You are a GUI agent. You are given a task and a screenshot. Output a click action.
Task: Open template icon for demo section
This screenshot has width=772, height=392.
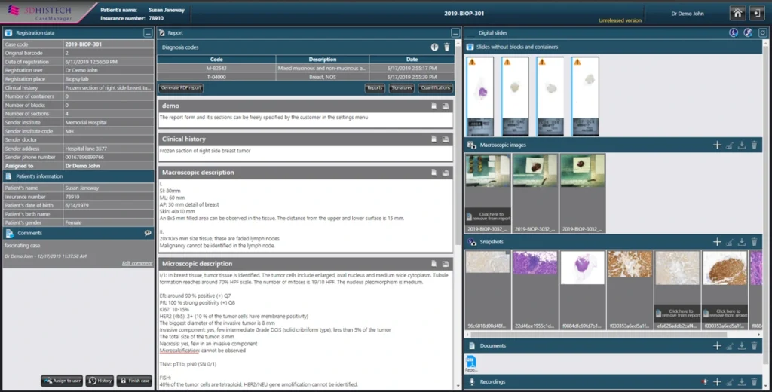pyautogui.click(x=433, y=106)
